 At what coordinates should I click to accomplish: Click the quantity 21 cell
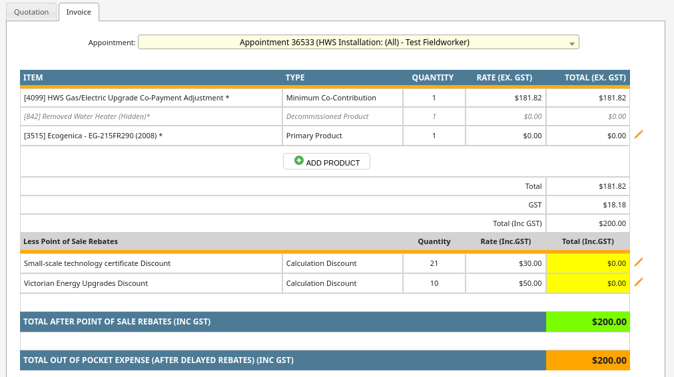[434, 263]
